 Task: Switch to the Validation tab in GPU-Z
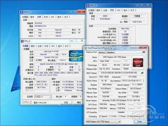(111, 52)
